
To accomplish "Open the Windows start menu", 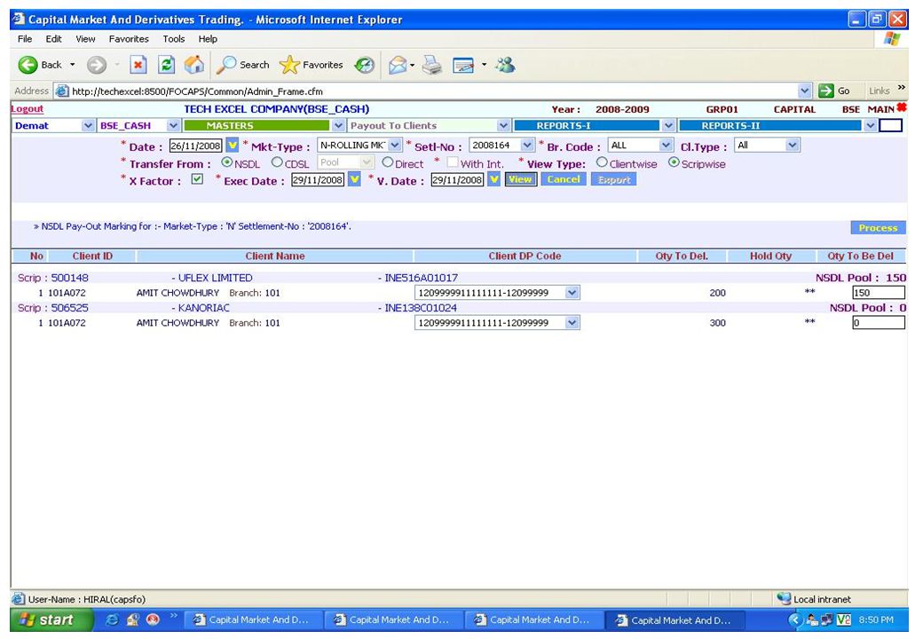I will [51, 619].
